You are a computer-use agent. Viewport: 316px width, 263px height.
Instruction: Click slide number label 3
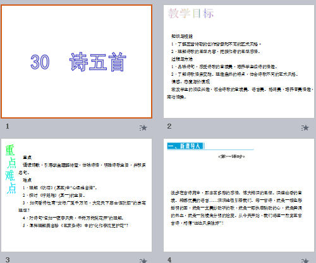tap(8, 260)
